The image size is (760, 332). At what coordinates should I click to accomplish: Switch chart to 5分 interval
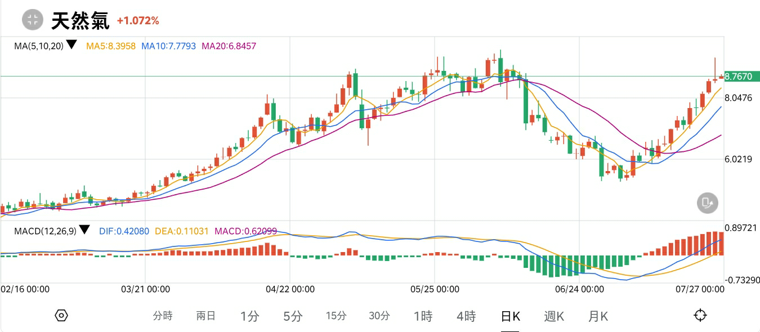pyautogui.click(x=293, y=316)
